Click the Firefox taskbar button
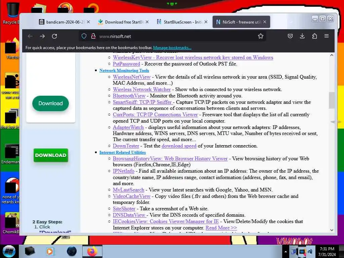This screenshot has height=258, width=344. tap(92, 251)
